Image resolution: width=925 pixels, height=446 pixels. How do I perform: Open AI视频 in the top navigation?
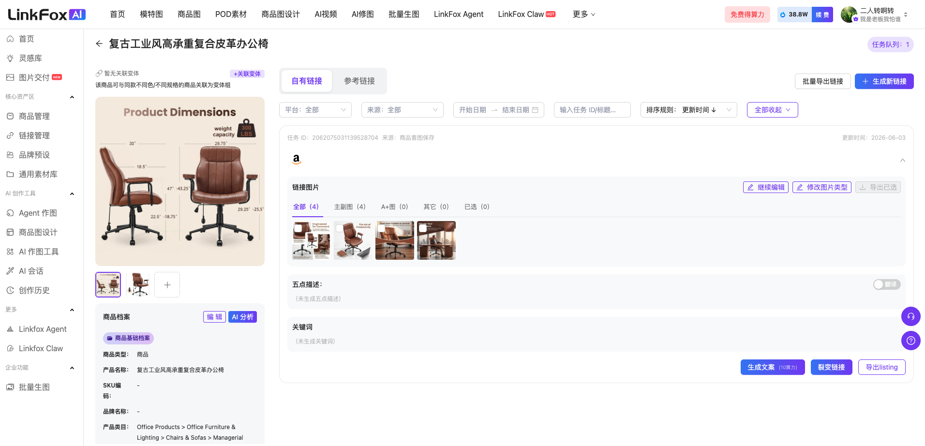coord(326,15)
